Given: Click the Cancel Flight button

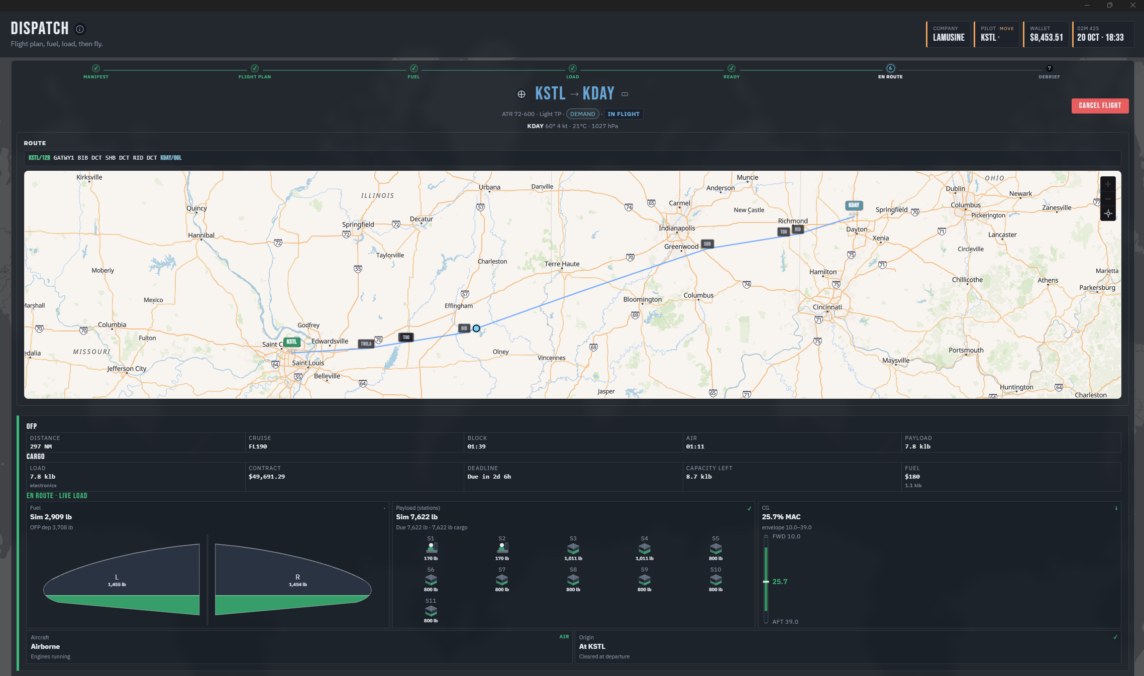Looking at the screenshot, I should click(x=1100, y=105).
